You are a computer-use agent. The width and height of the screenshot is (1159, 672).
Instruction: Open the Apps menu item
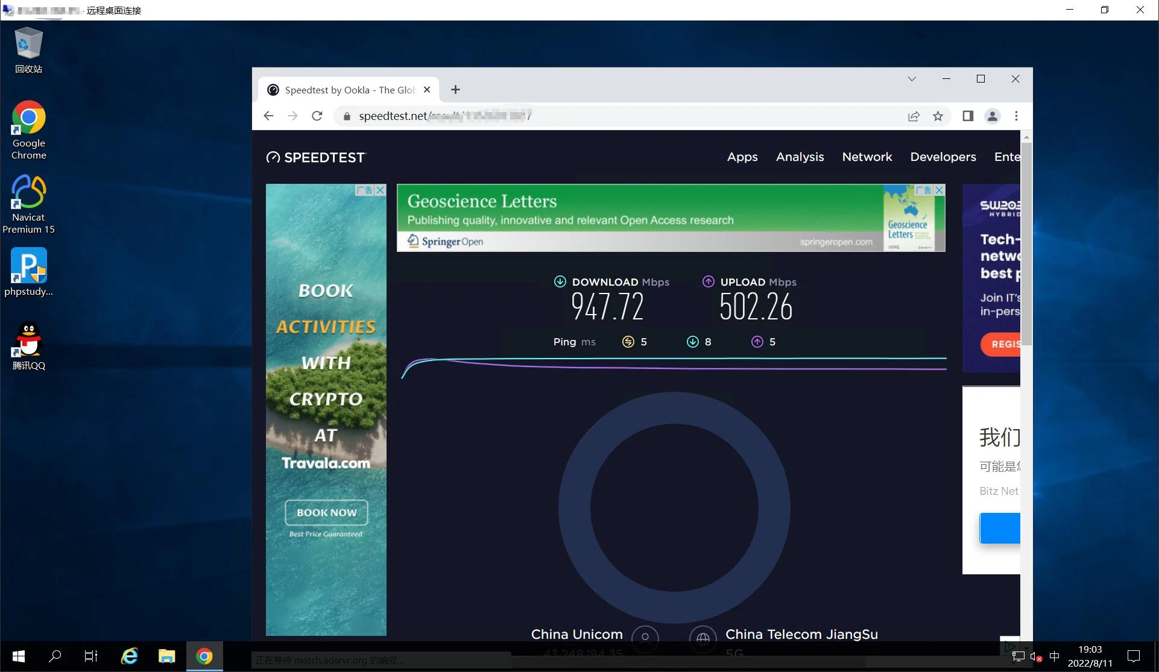point(742,157)
